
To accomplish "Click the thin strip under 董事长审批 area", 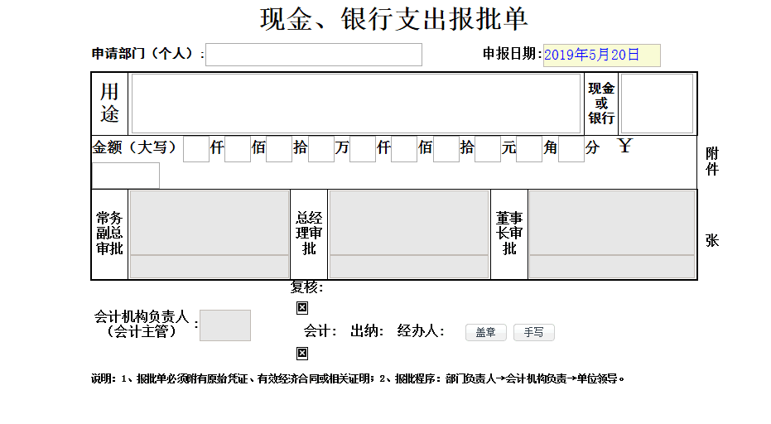I will tap(611, 267).
